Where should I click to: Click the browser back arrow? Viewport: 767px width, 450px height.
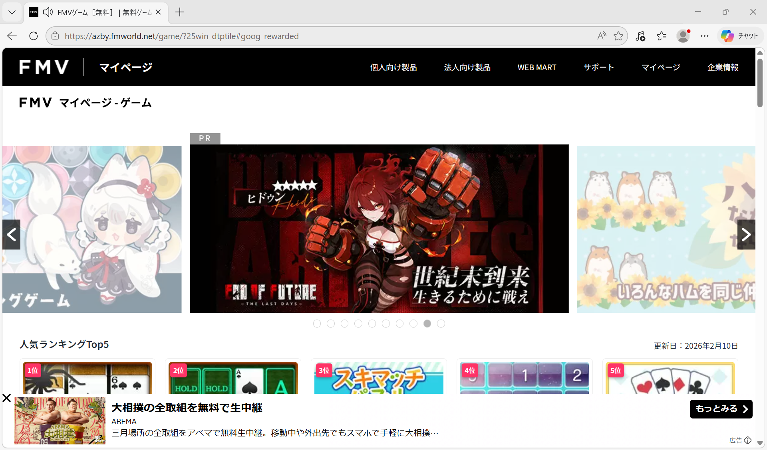[12, 36]
